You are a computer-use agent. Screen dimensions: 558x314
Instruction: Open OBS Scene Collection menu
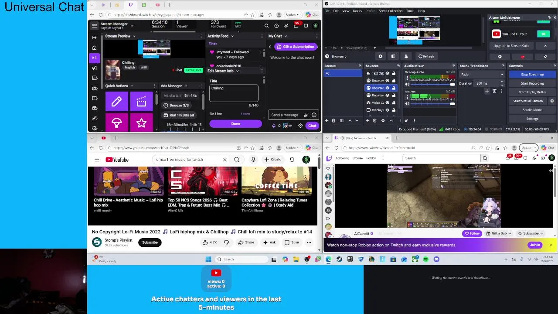[391, 11]
